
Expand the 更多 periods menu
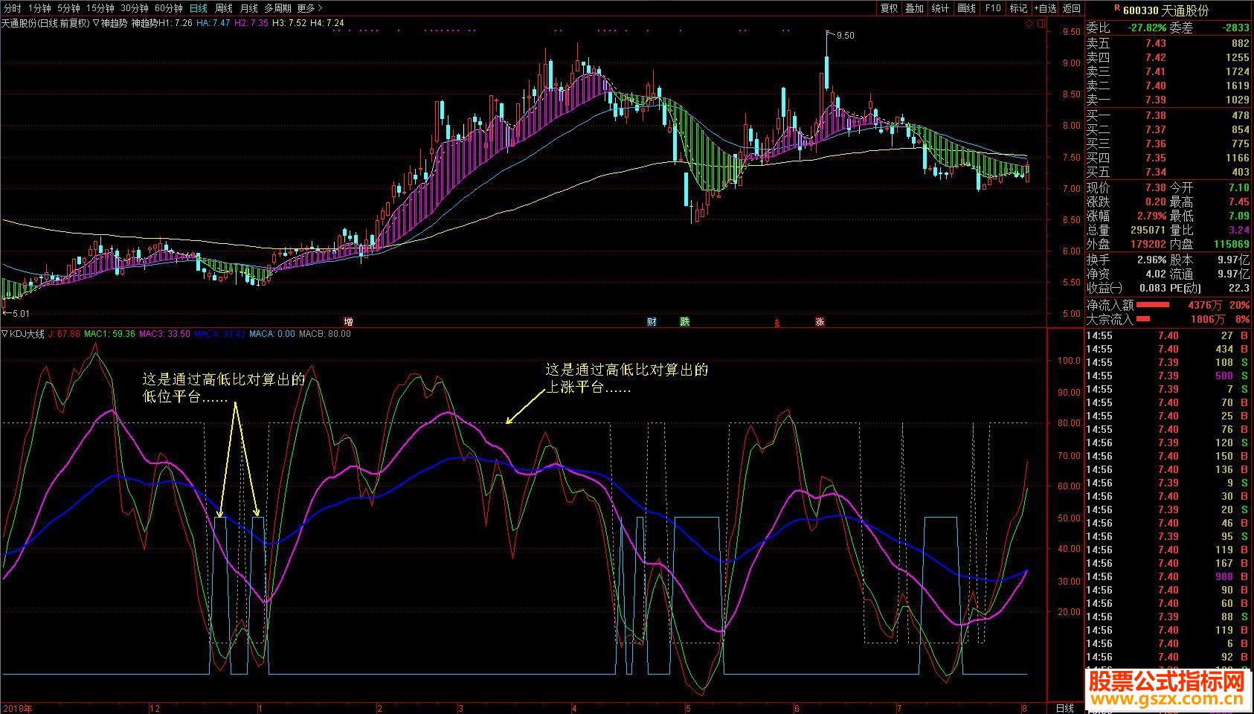pyautogui.click(x=309, y=8)
